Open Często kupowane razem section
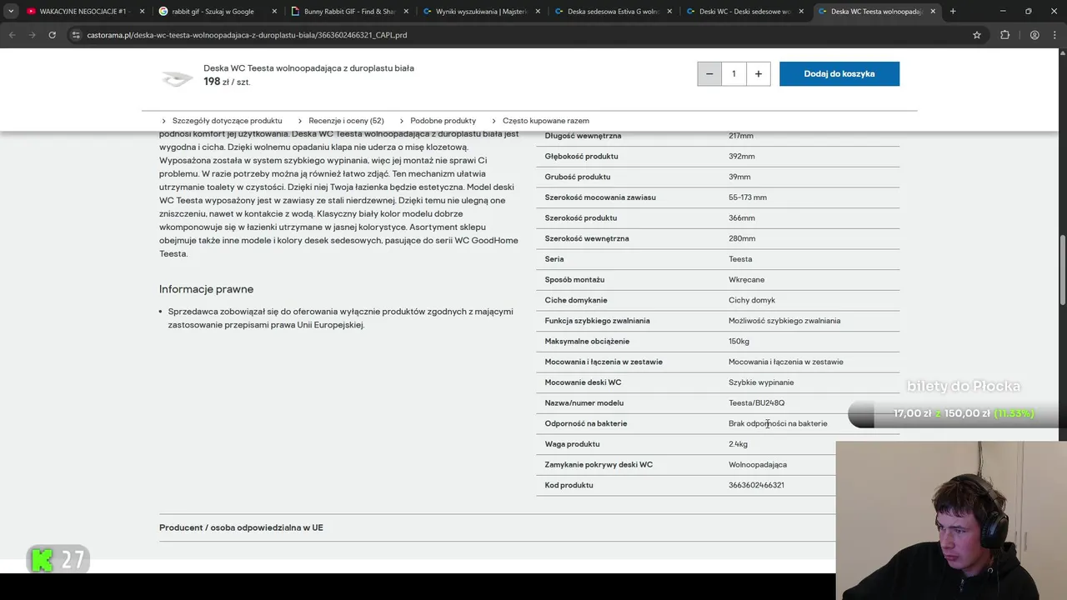Image resolution: width=1067 pixels, height=600 pixels. [x=545, y=121]
